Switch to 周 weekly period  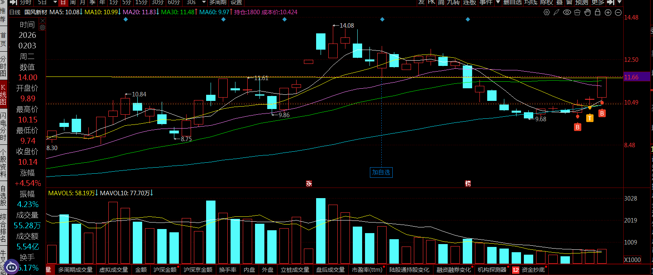coord(73,2)
